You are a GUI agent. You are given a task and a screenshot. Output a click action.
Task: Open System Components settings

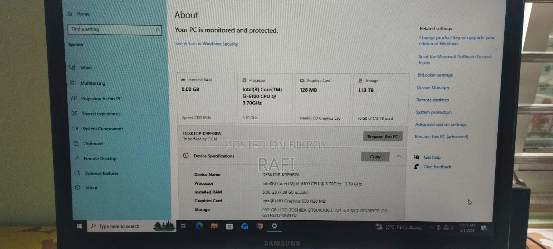pyautogui.click(x=103, y=129)
